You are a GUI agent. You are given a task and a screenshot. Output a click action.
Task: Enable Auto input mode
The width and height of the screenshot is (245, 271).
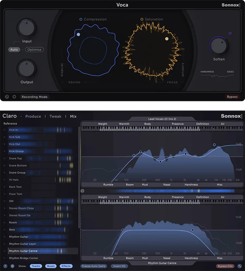(14, 49)
